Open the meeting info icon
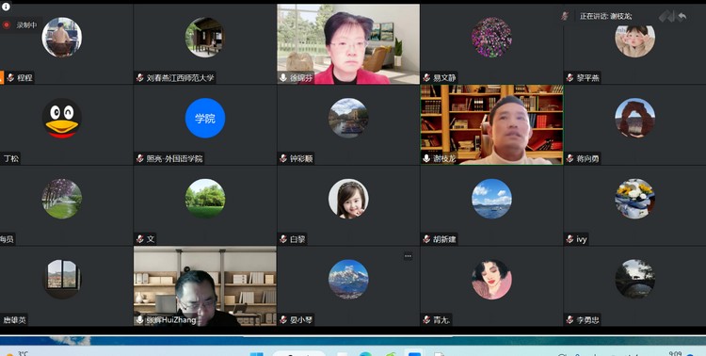706x356 pixels. pyautogui.click(x=6, y=7)
